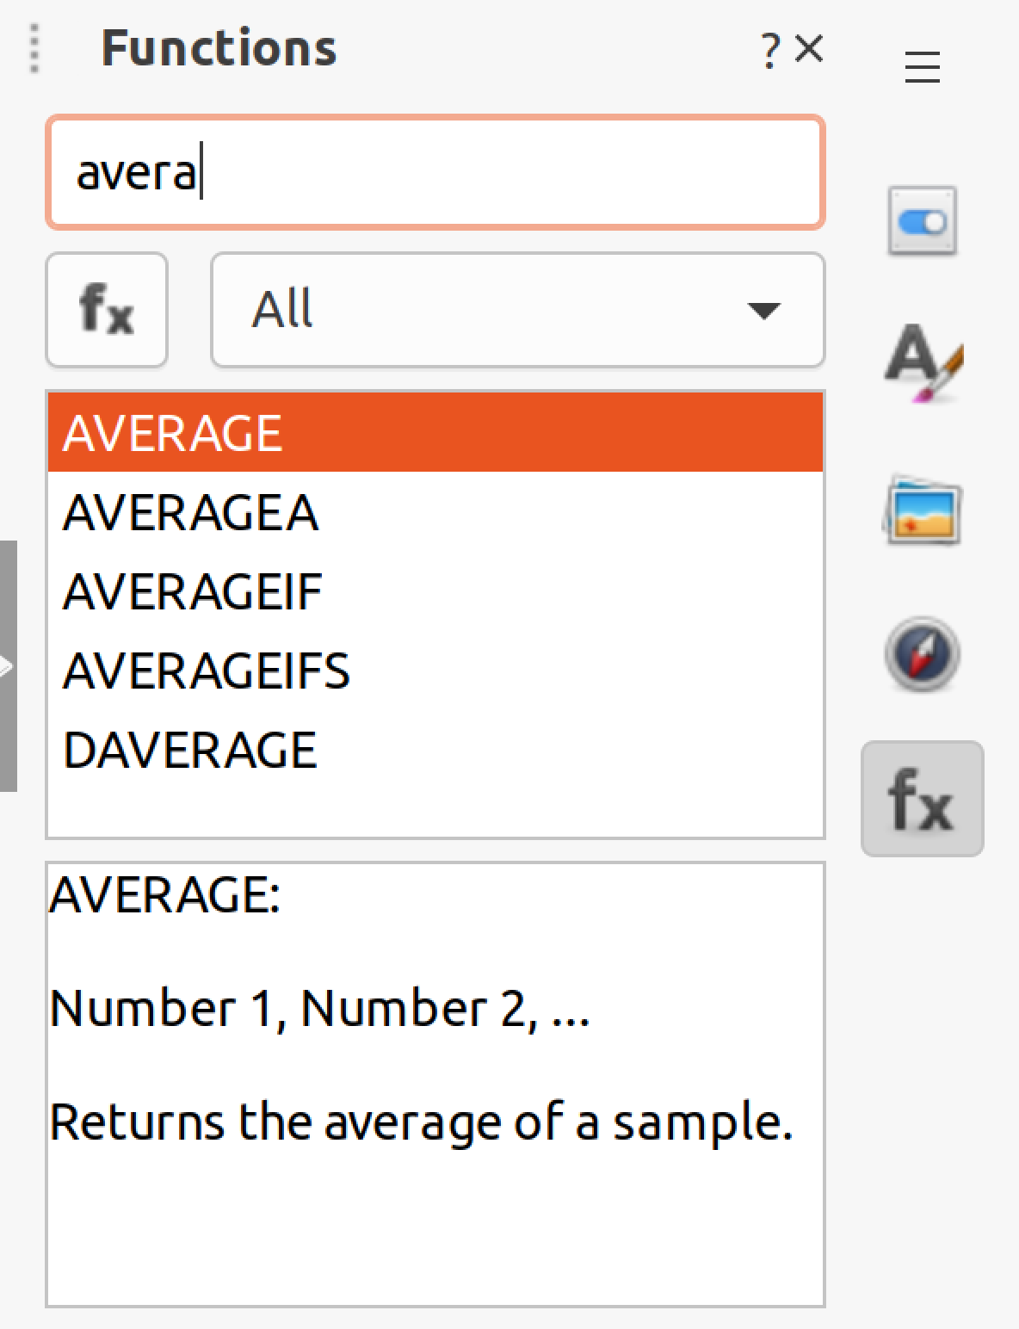This screenshot has height=1329, width=1019.
Task: Click the AVERAGE description text box
Action: click(435, 1084)
